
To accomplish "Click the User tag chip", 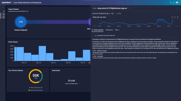I will click(112, 13).
